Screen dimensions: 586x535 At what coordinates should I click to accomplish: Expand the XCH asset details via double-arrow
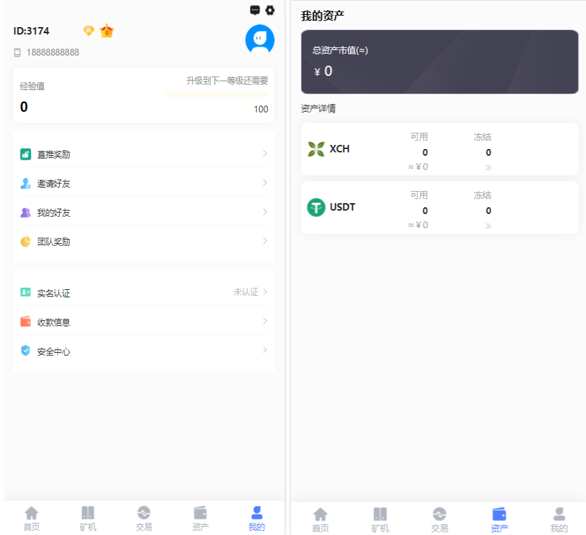[488, 166]
